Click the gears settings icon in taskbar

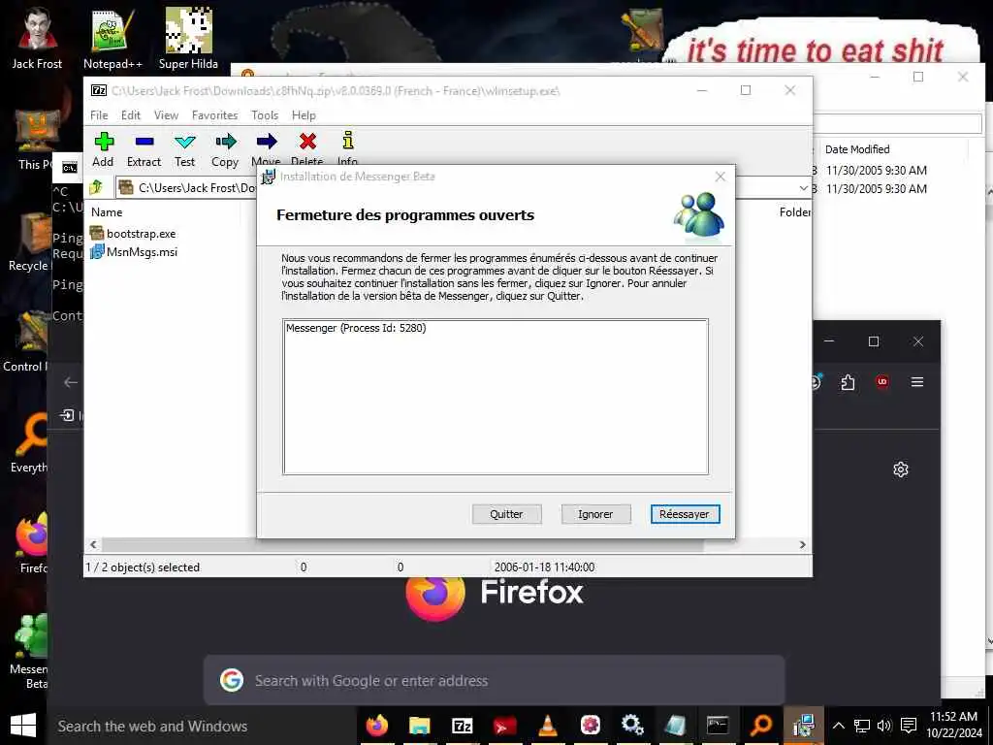pos(632,726)
